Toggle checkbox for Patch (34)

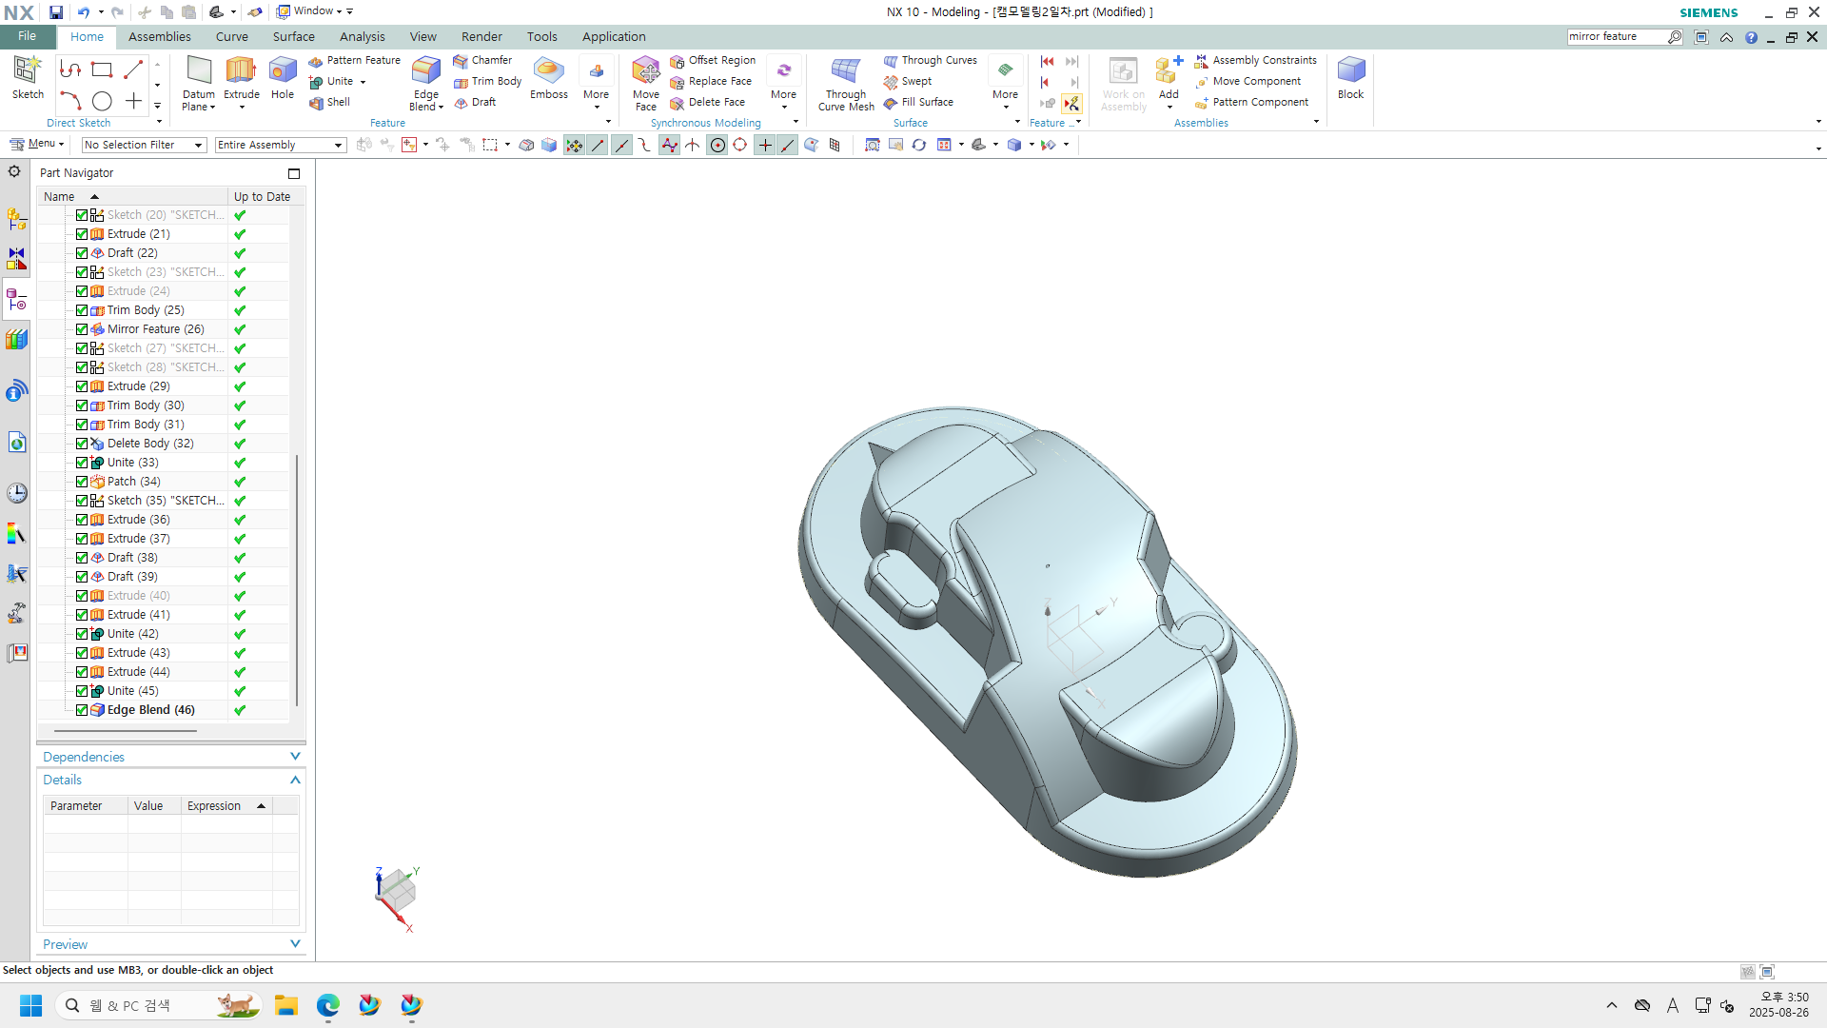coord(82,482)
